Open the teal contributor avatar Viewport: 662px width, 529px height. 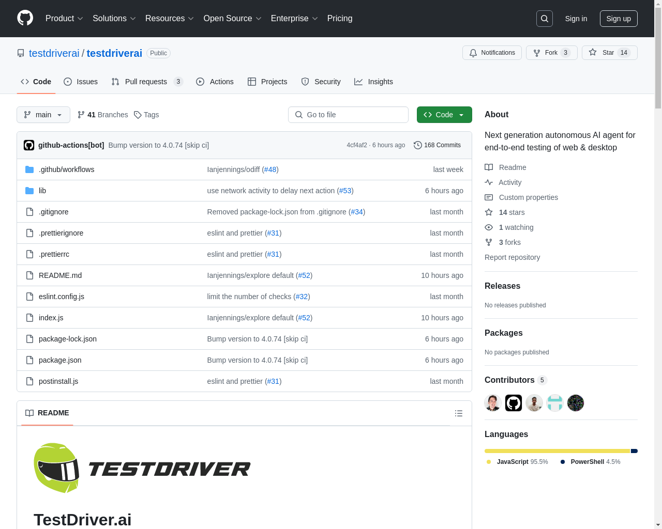click(x=555, y=403)
